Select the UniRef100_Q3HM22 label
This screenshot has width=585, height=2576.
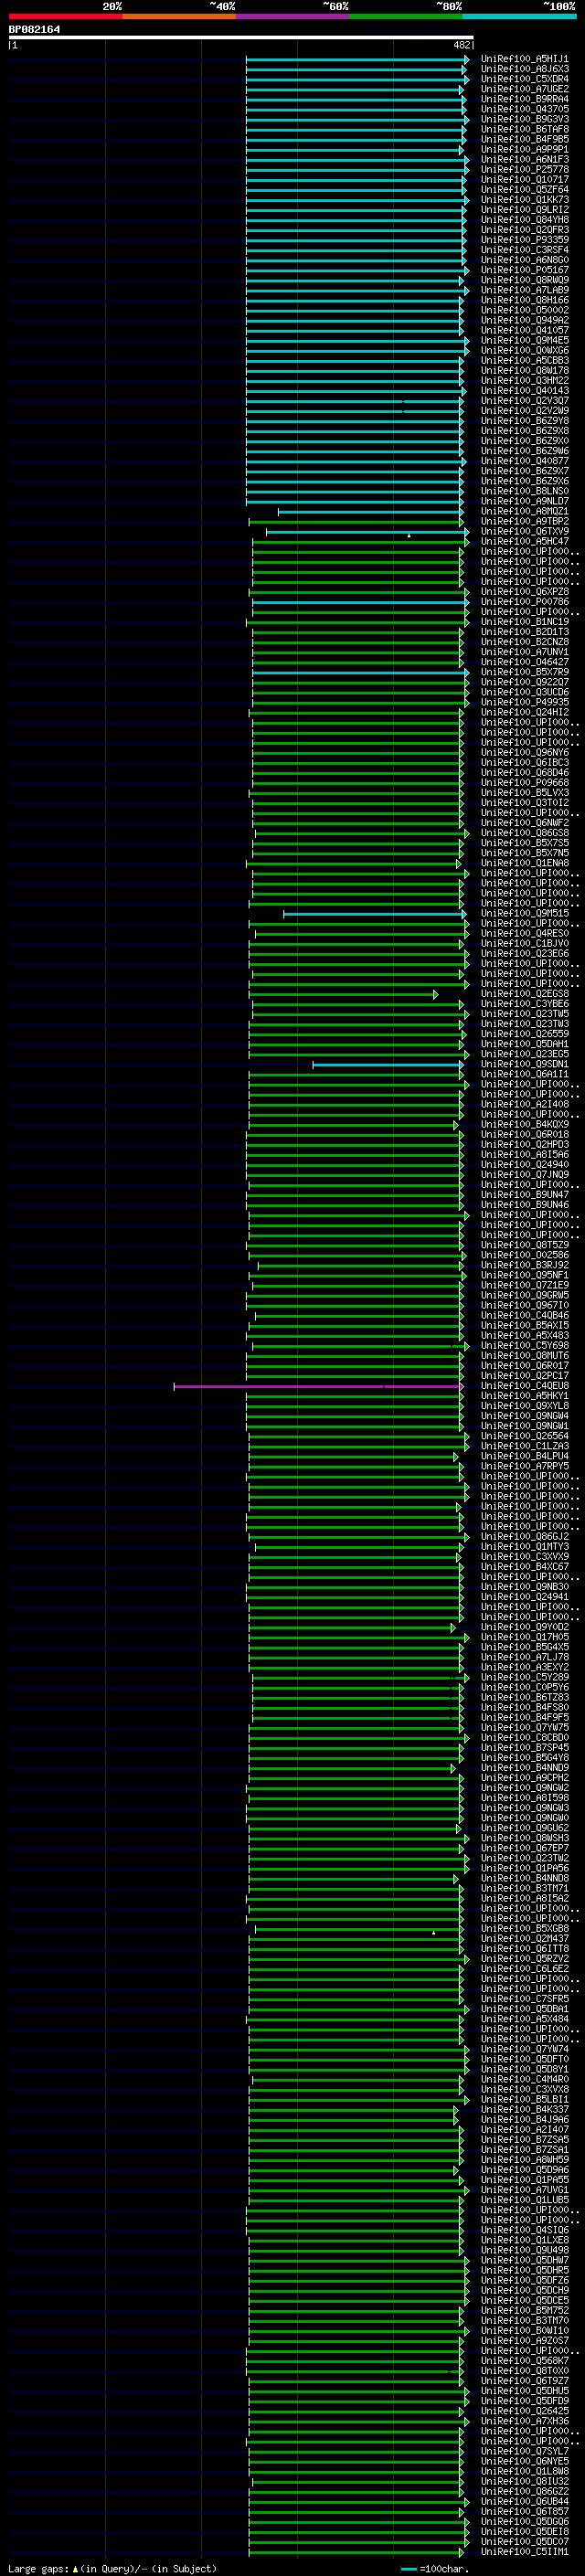524,381
